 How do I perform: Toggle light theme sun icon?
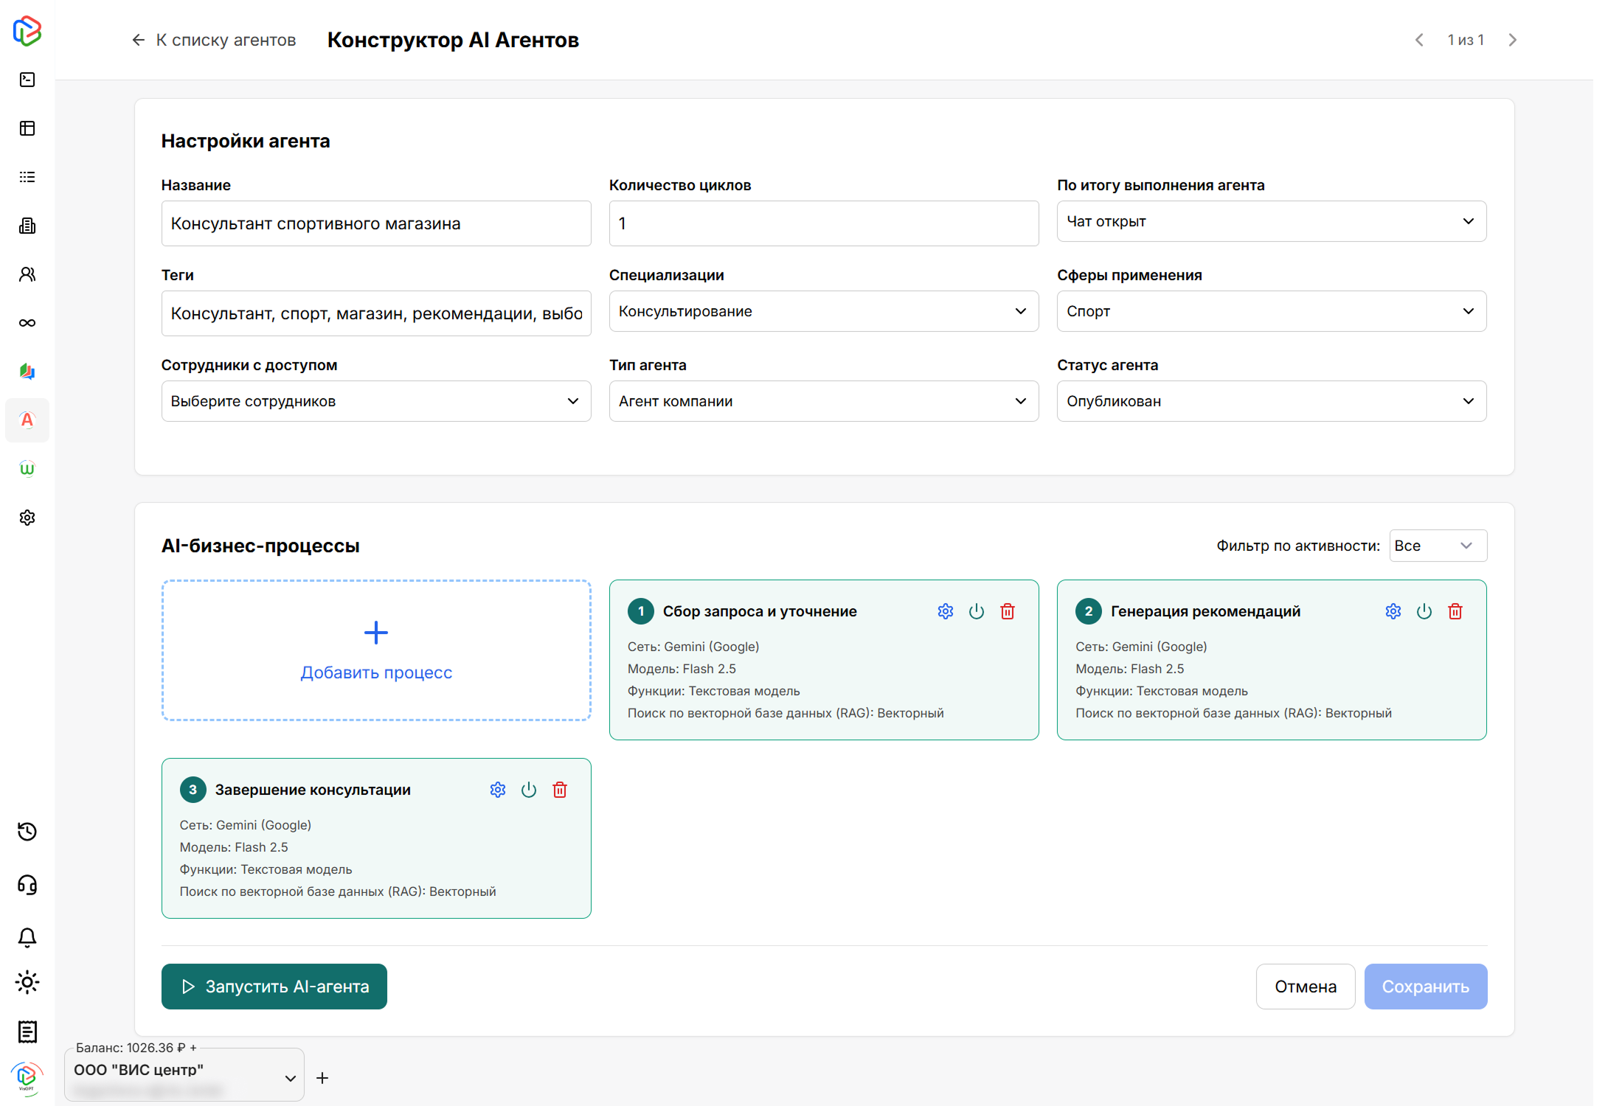(x=27, y=983)
